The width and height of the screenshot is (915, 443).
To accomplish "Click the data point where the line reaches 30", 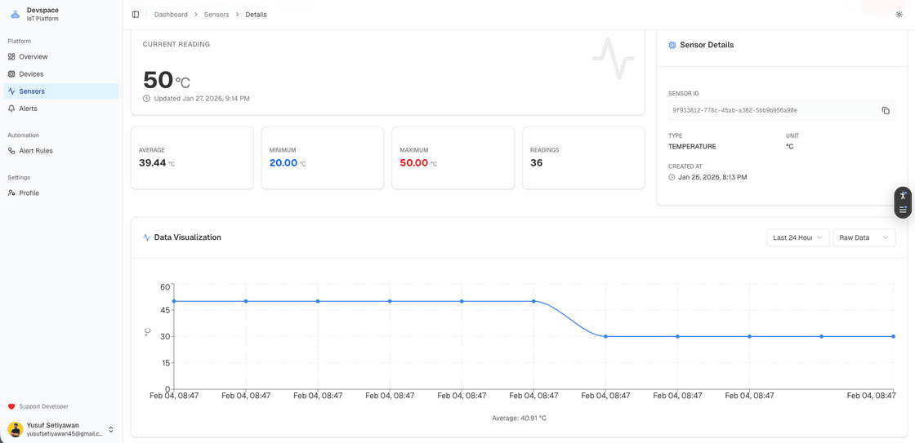I will [605, 336].
